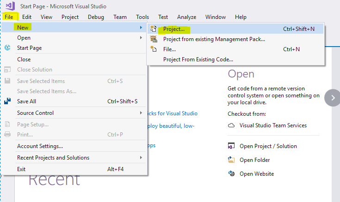Open the View menu
The width and height of the screenshot is (340, 202).
click(46, 17)
